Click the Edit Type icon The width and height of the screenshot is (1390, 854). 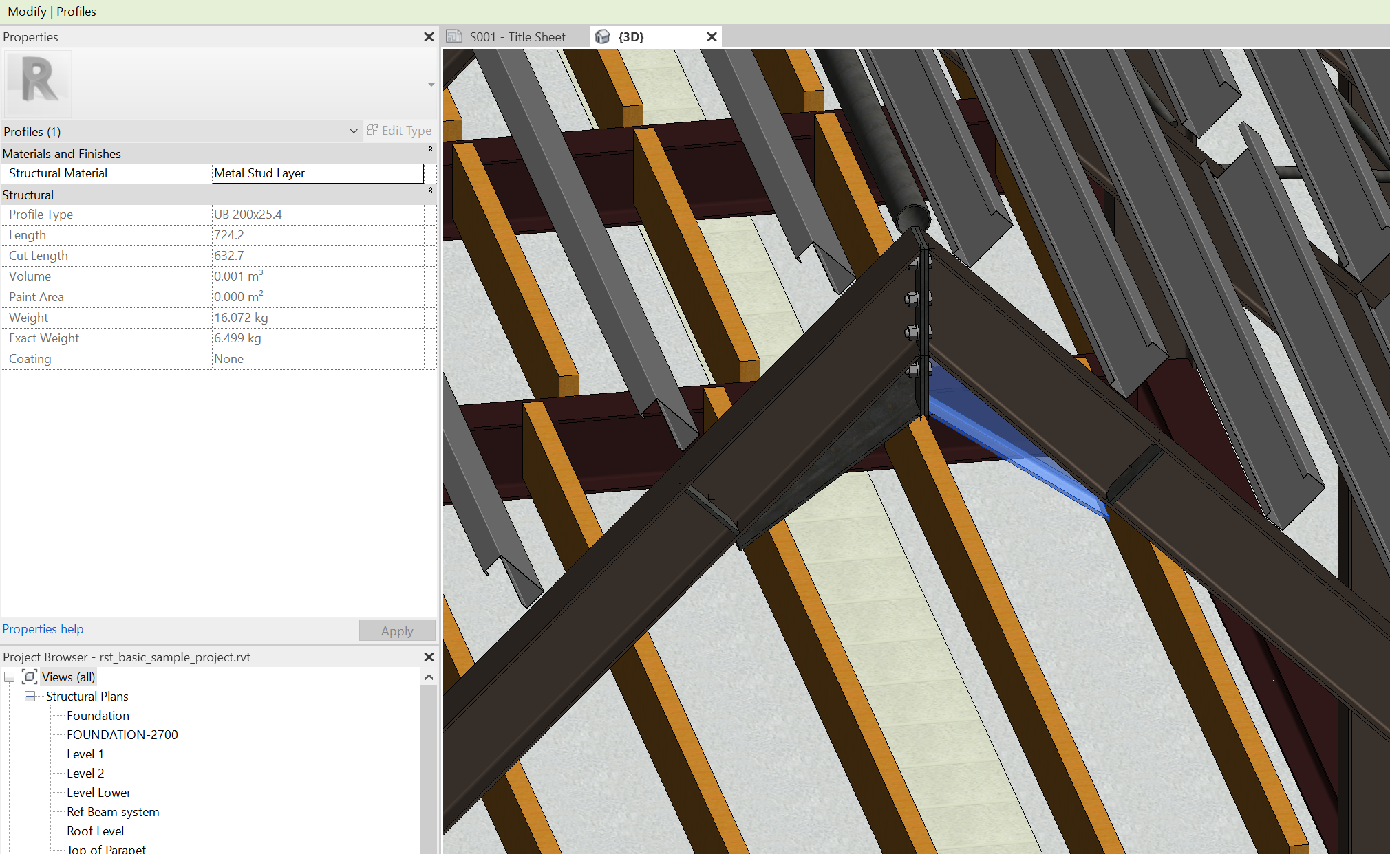(x=373, y=130)
